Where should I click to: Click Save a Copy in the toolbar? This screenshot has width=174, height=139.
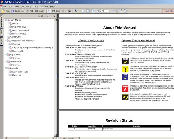[x=18, y=11]
